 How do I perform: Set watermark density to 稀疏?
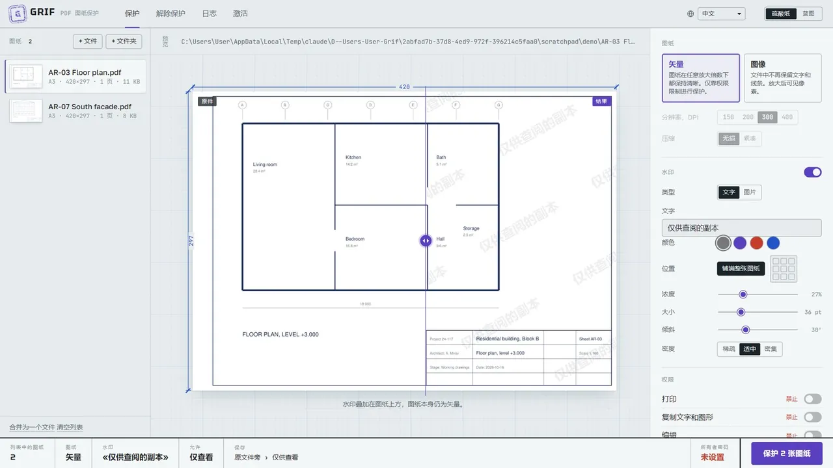[728, 349]
